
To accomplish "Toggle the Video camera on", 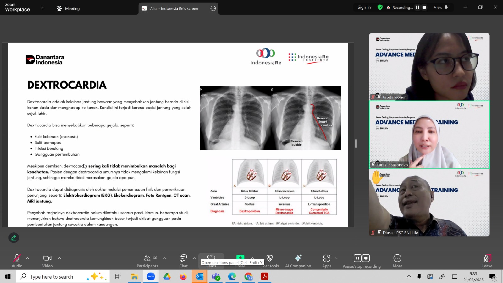I will 47,261.
